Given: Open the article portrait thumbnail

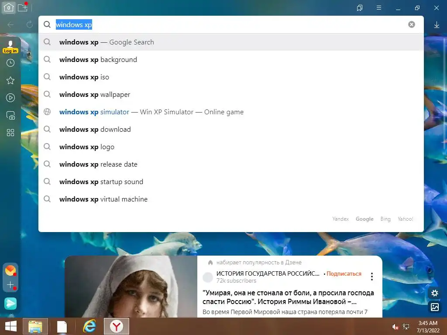Looking at the screenshot, I should click(131, 287).
